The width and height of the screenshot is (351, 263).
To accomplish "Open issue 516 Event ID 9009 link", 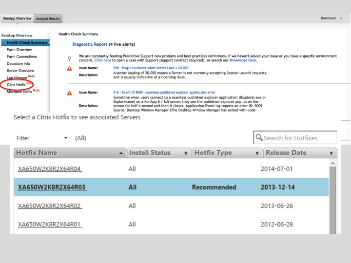I will point(164,93).
